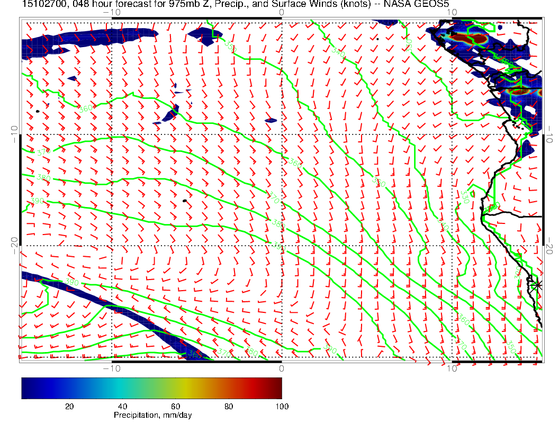
Task: Click the '10' longitude label on the bottom axis
Action: click(x=452, y=368)
